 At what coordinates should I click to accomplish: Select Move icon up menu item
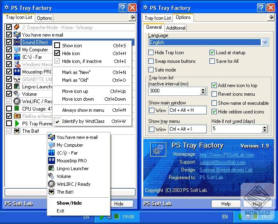click(92, 91)
